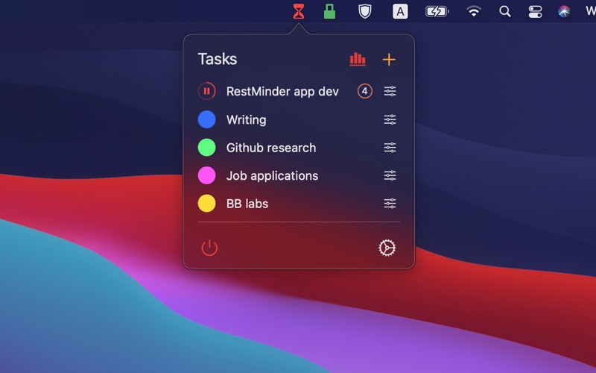Open Spotlight search magnifier icon
596x373 pixels.
[x=505, y=11]
